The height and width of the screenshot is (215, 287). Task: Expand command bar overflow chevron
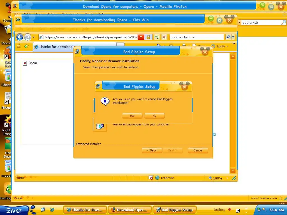pos(233,43)
